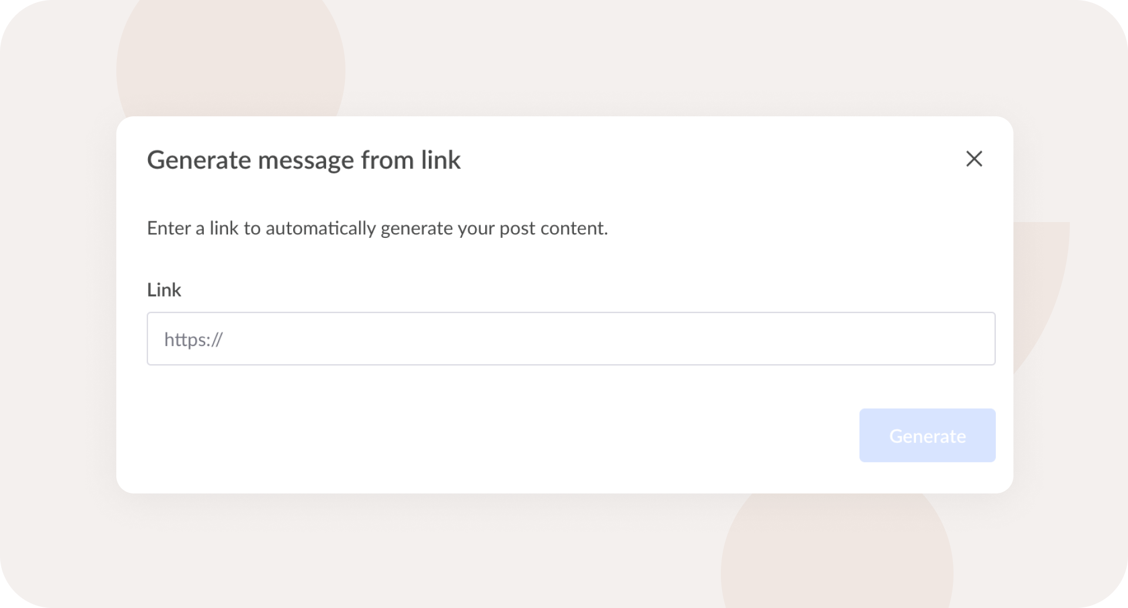Viewport: 1128px width, 608px height.
Task: Dismiss the dialog with the cross icon
Action: click(x=974, y=159)
